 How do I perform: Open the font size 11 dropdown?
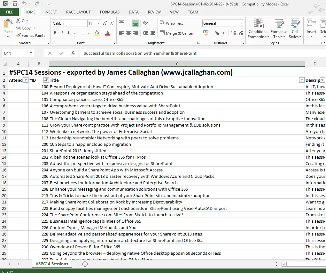(98, 23)
